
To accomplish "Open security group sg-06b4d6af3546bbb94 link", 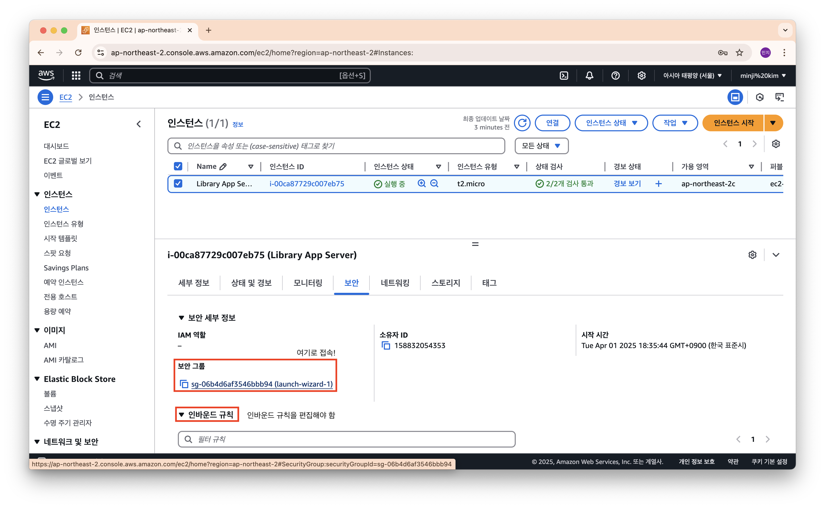I will [x=262, y=384].
